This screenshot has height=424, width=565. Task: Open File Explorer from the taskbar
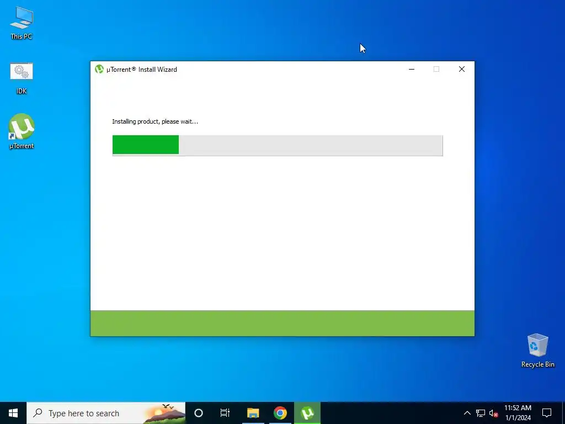253,413
